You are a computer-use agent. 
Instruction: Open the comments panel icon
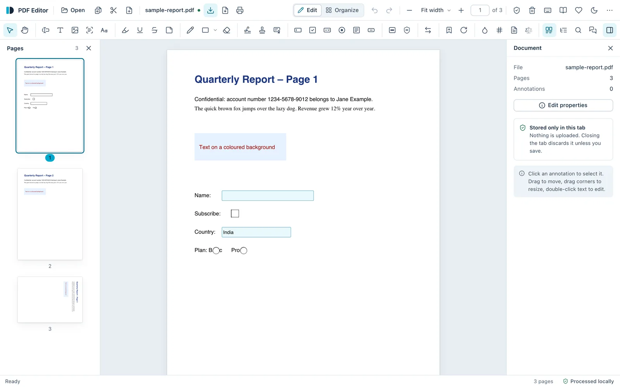[593, 30]
